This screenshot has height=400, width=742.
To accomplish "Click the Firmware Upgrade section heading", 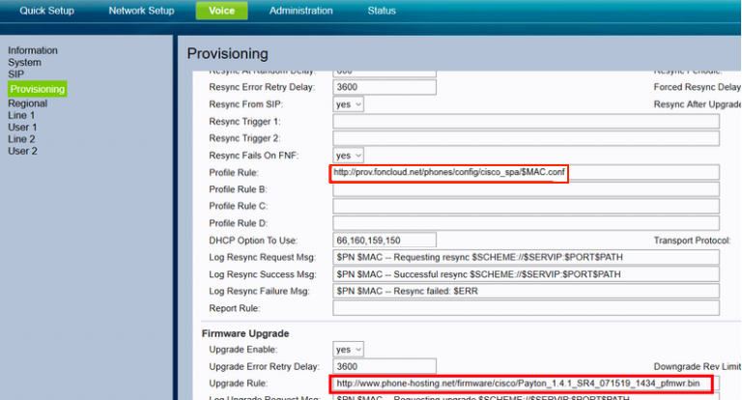I will [x=245, y=333].
